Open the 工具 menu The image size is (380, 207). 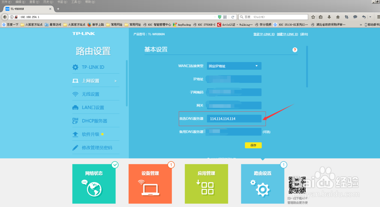(76, 2)
